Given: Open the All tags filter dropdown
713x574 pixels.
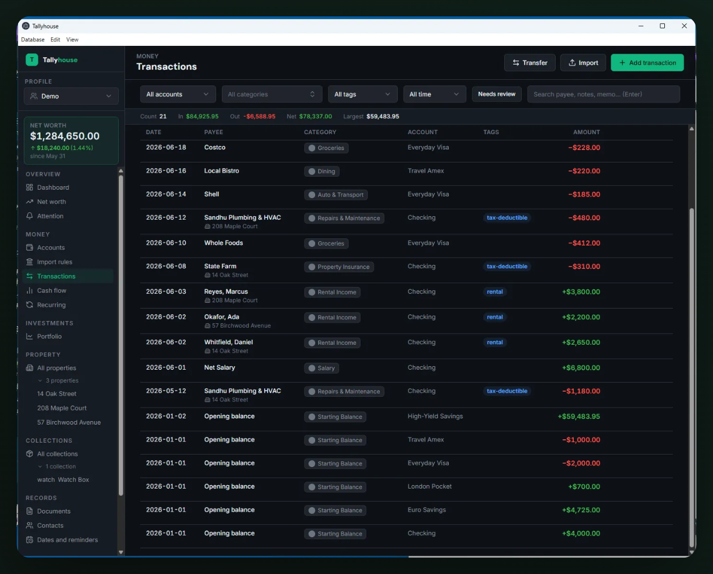Looking at the screenshot, I should point(363,95).
